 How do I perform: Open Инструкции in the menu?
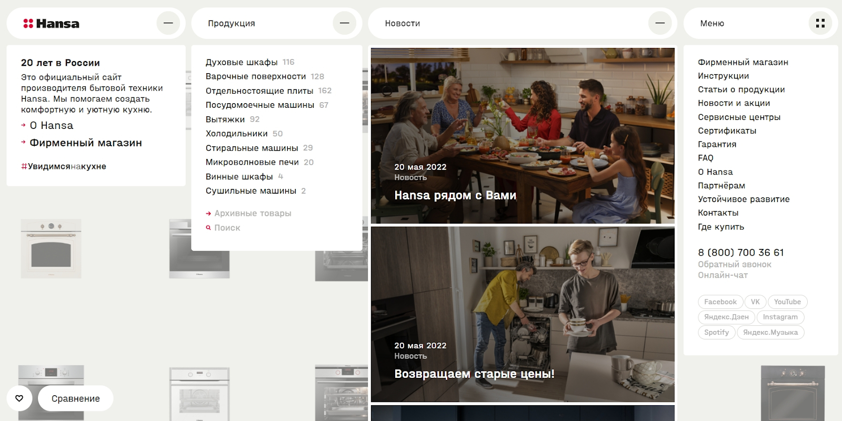pyautogui.click(x=724, y=76)
